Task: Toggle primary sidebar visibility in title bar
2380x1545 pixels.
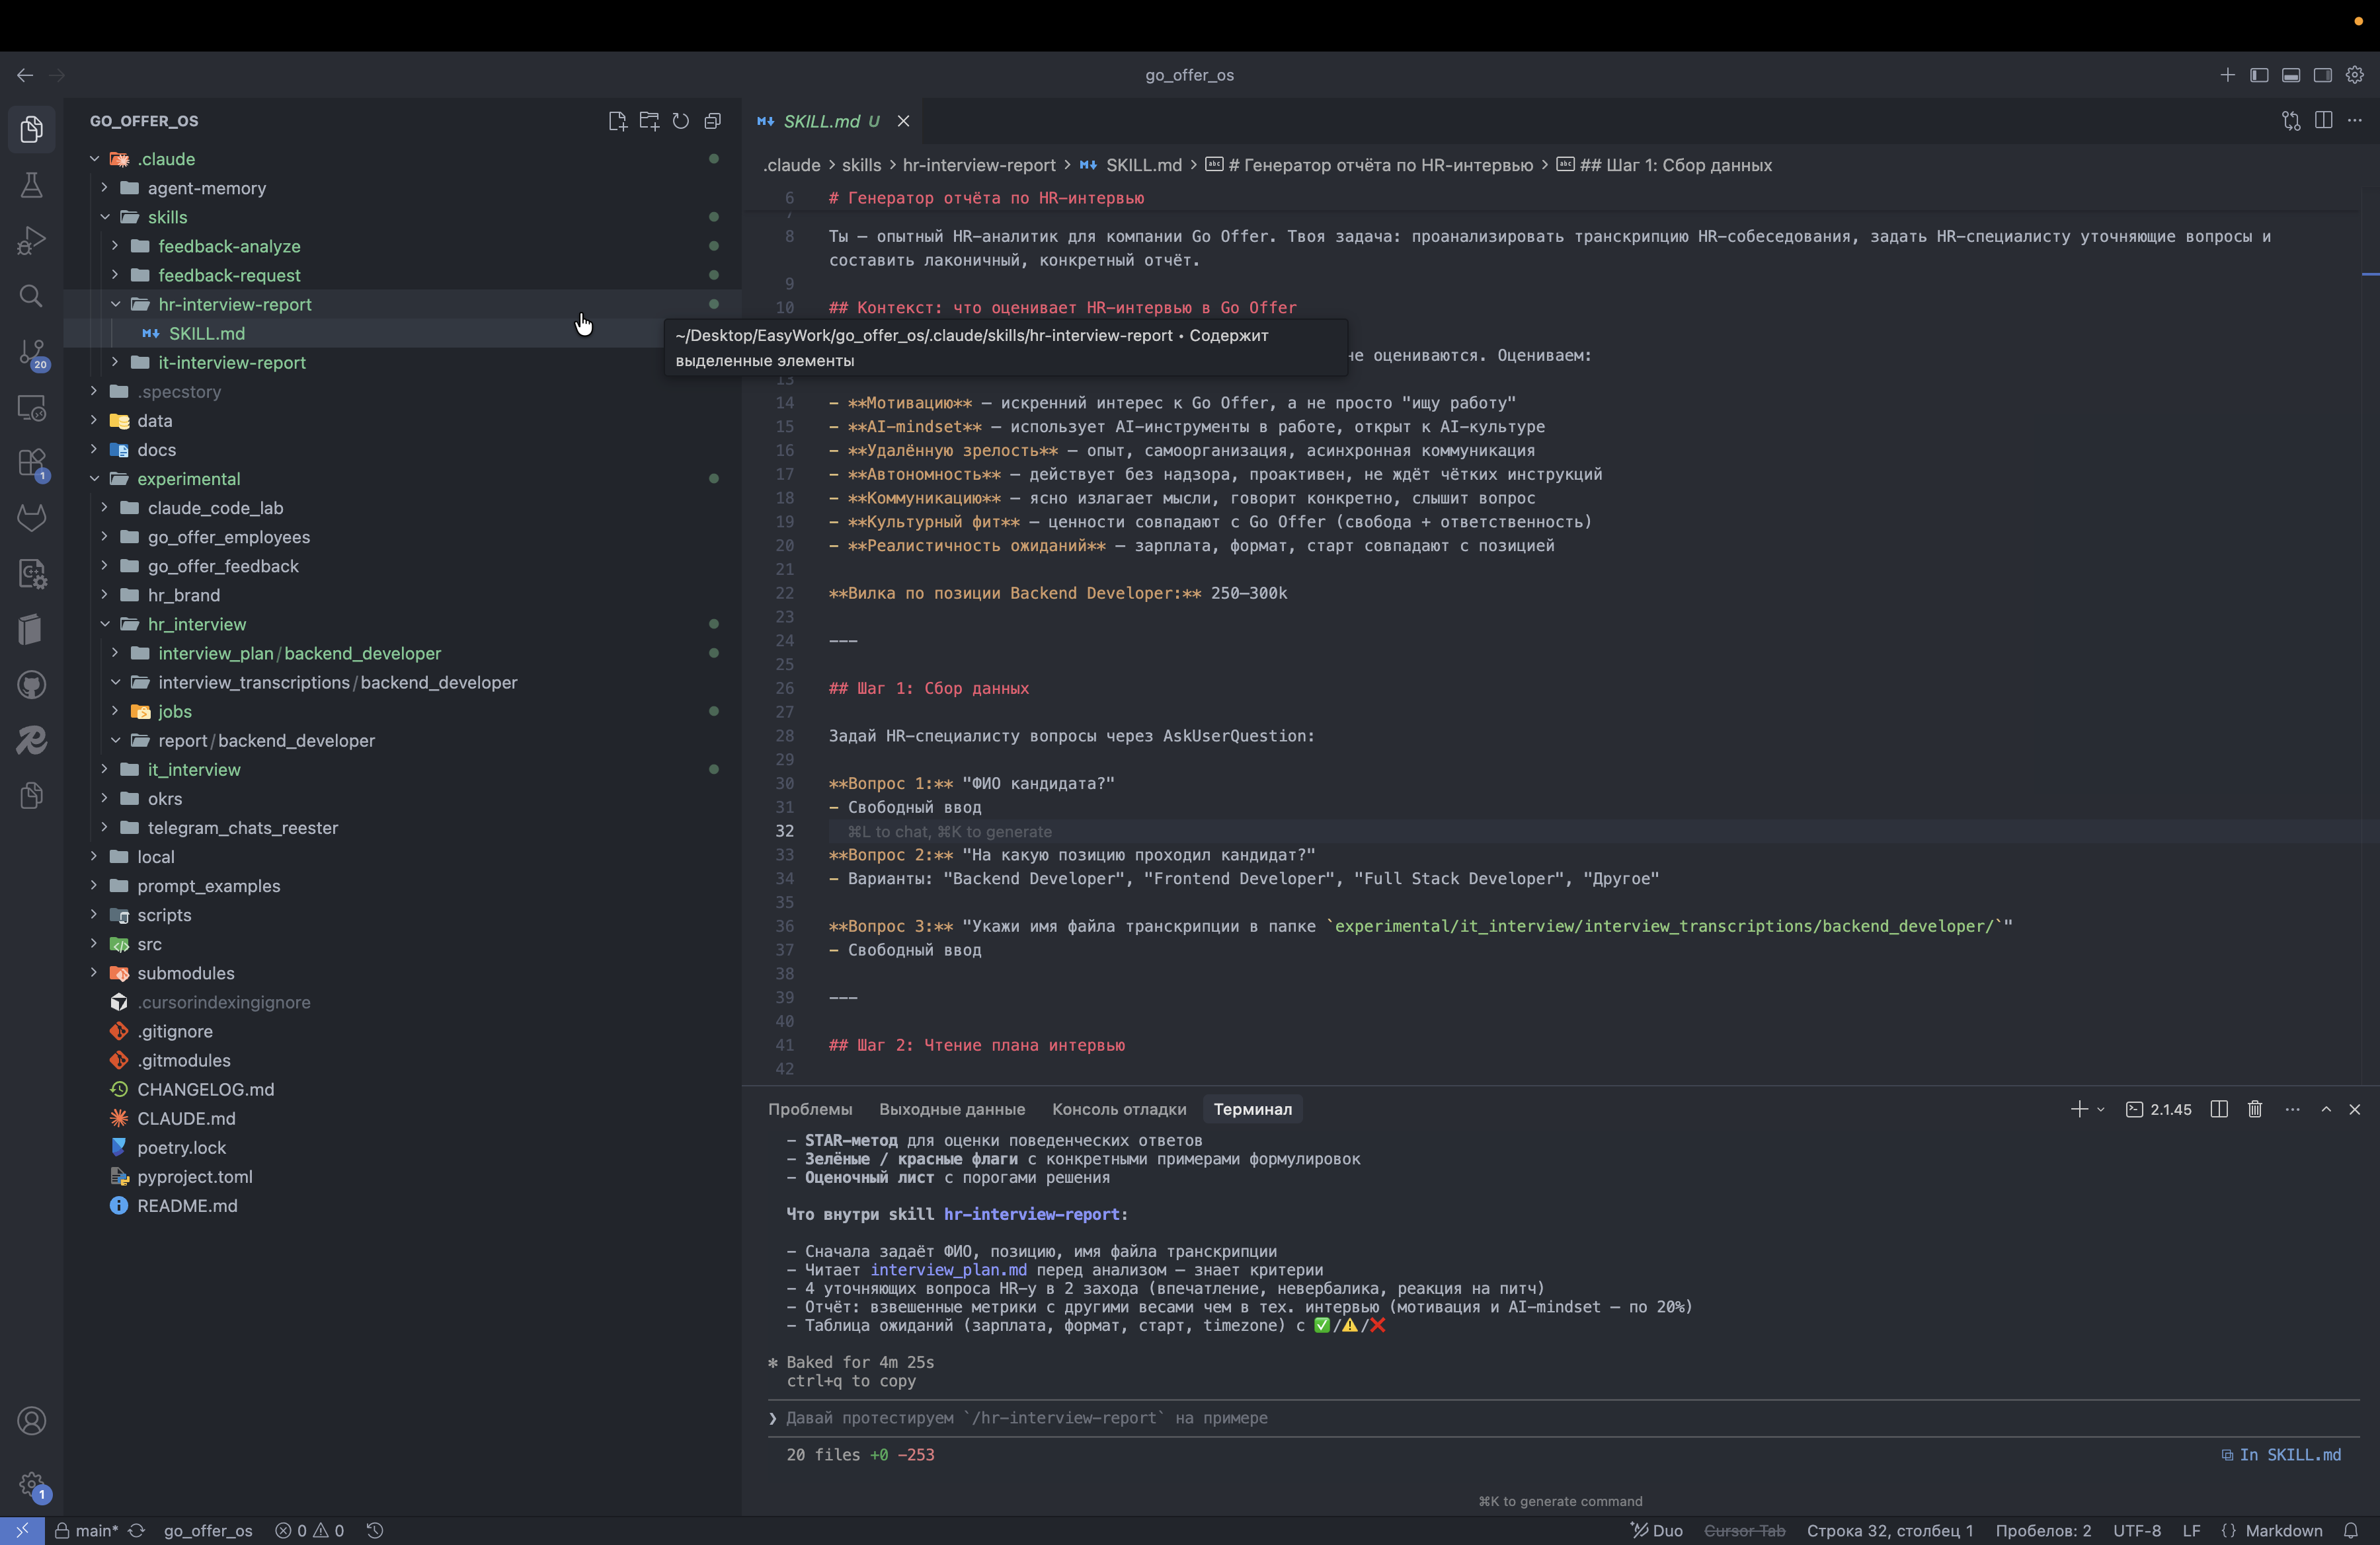Action: 2259,75
